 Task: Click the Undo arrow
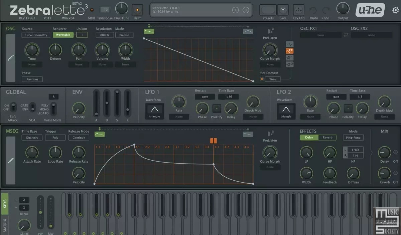pyautogui.click(x=313, y=10)
